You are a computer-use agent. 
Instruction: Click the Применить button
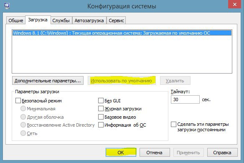click(x=188, y=153)
